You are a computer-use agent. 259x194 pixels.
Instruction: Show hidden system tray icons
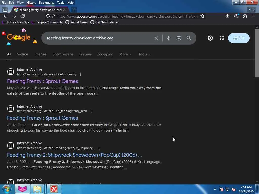point(215,189)
